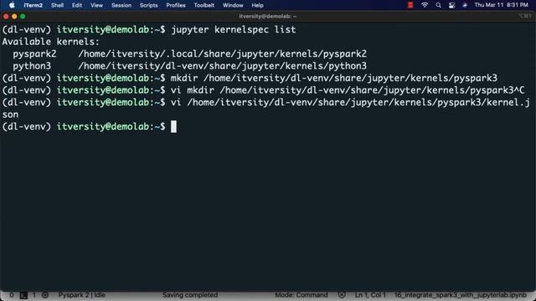Screen dimensions: 536x301
Task: Click the cancelled 'vi mkdir' command line
Action: tap(348, 90)
